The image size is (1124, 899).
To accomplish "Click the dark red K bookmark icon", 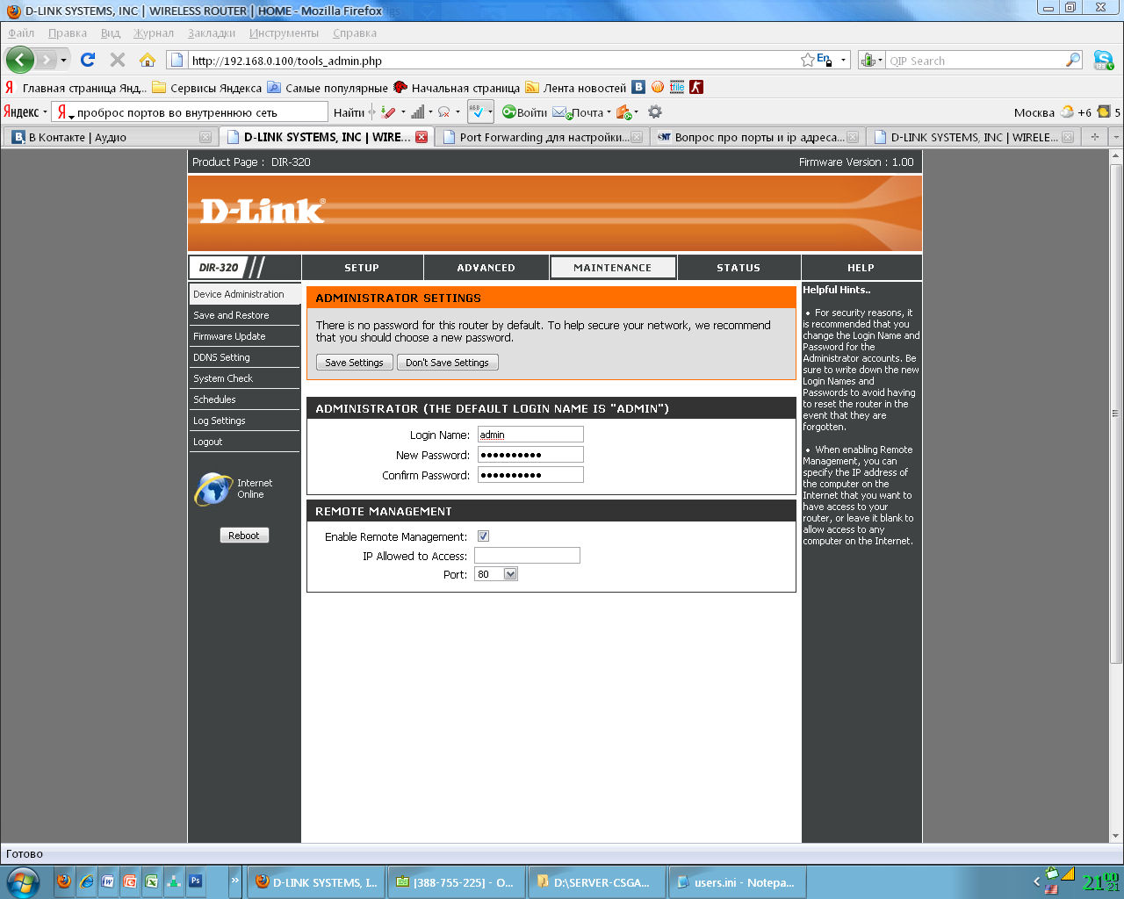I will point(696,87).
